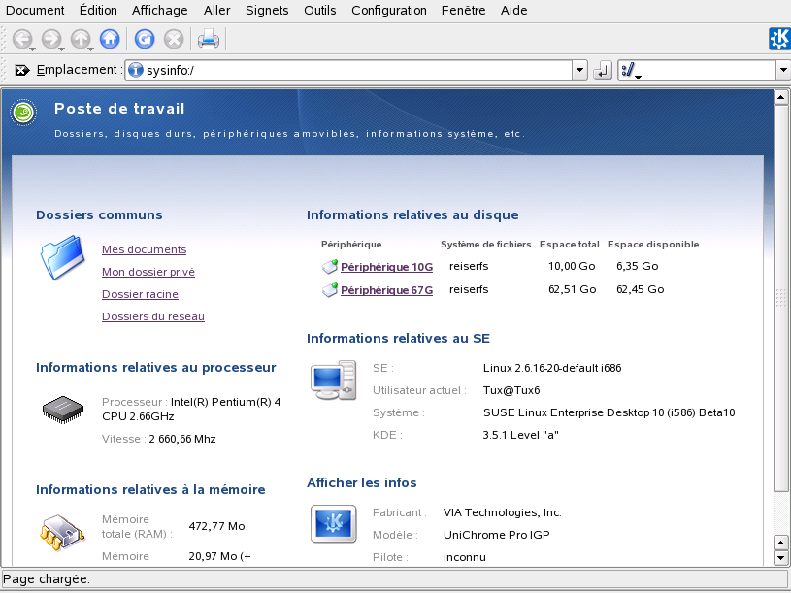Click the Espace disponible column header
Image resolution: width=791 pixels, height=593 pixels.
[x=653, y=244]
